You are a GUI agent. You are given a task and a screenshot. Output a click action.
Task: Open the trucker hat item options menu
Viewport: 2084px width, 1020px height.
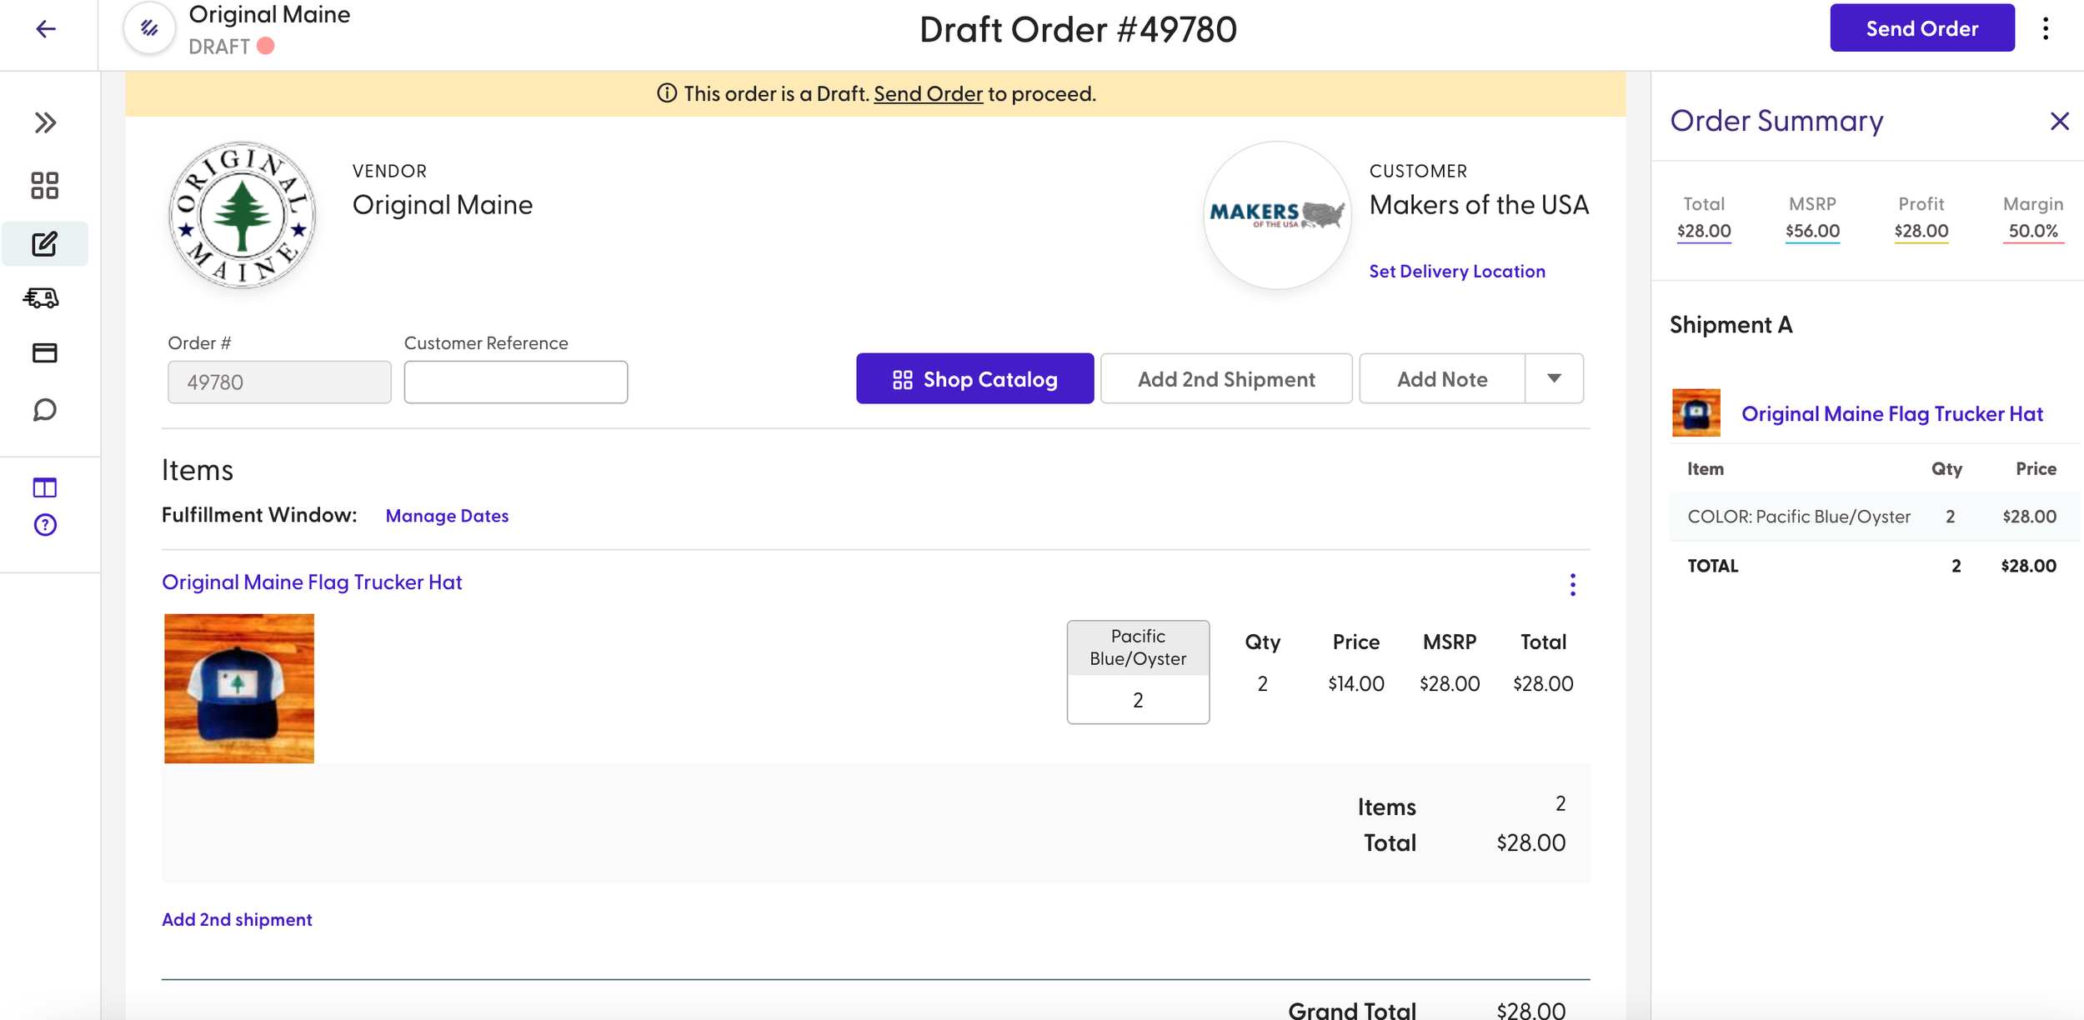pyautogui.click(x=1572, y=585)
